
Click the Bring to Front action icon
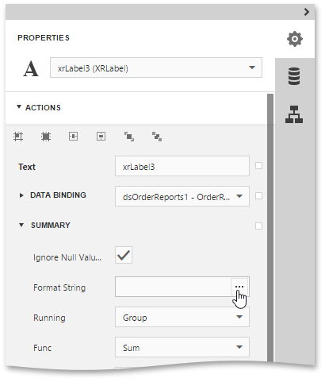[x=130, y=137]
